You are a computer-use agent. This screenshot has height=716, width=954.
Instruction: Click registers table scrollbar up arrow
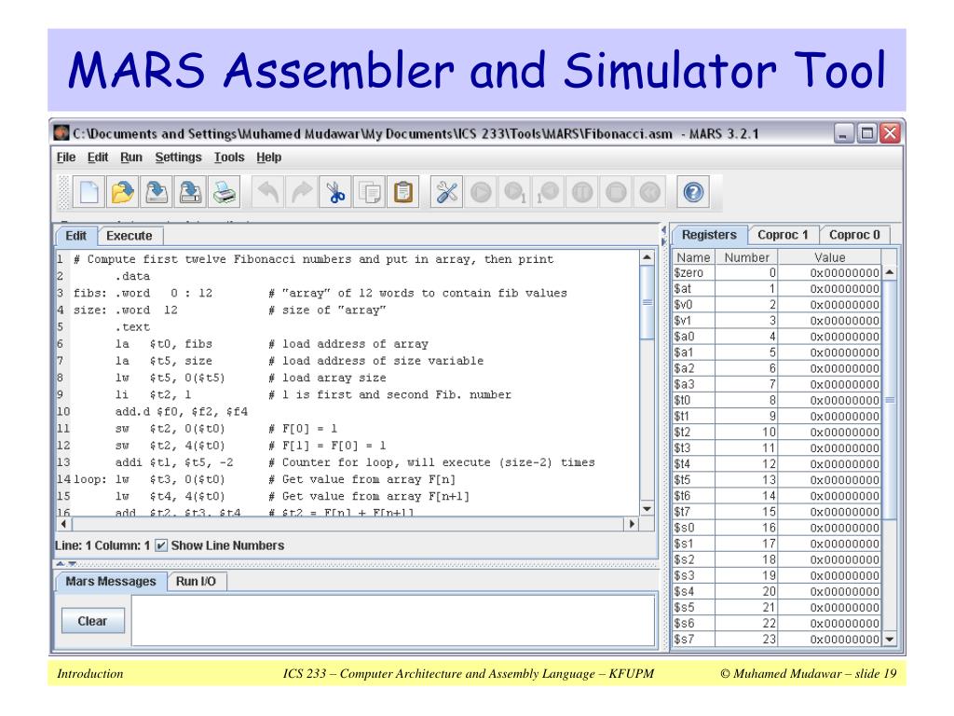[x=890, y=272]
